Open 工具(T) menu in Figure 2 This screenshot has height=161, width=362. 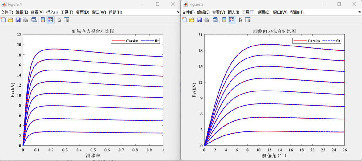click(248, 12)
